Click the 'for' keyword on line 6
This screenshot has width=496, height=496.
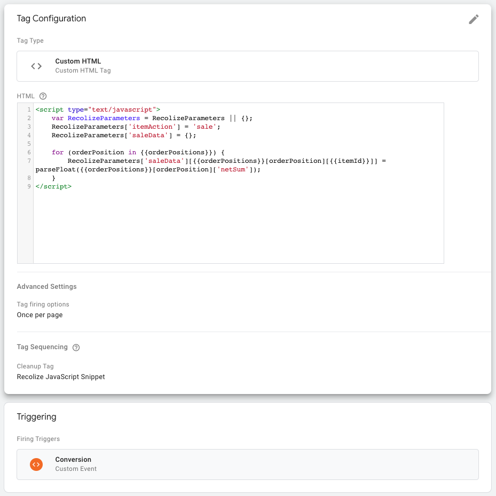58,152
